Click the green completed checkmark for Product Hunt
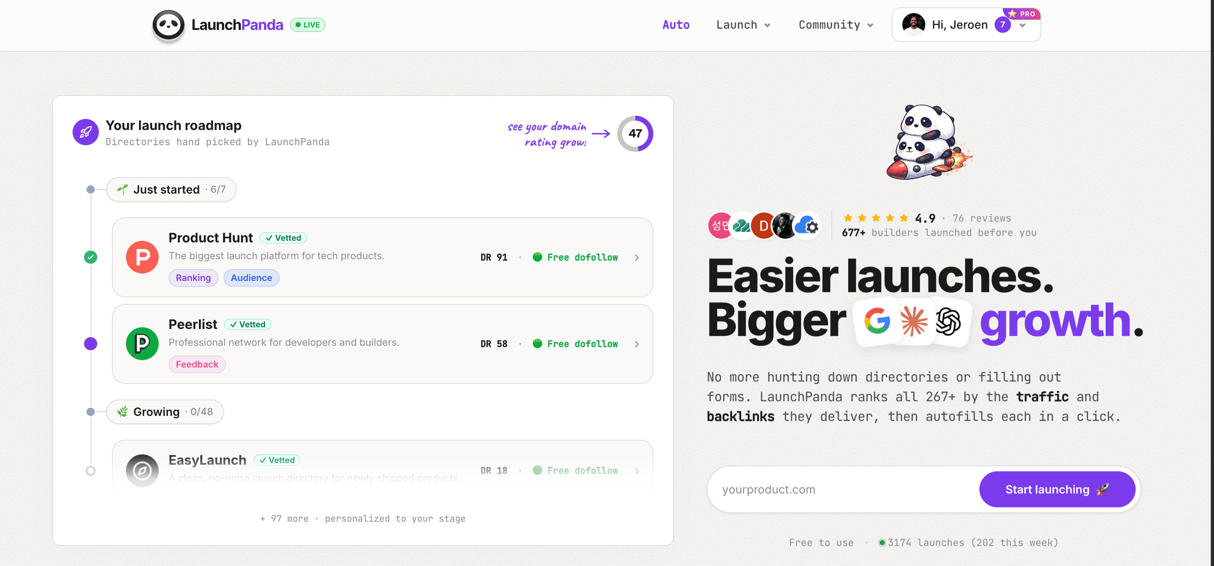 coord(91,257)
